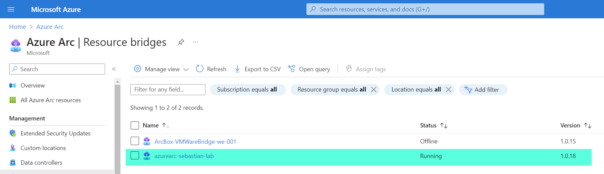Pin Resource bridges page to dashboard
Screen dimensions: 604x174
click(x=181, y=42)
